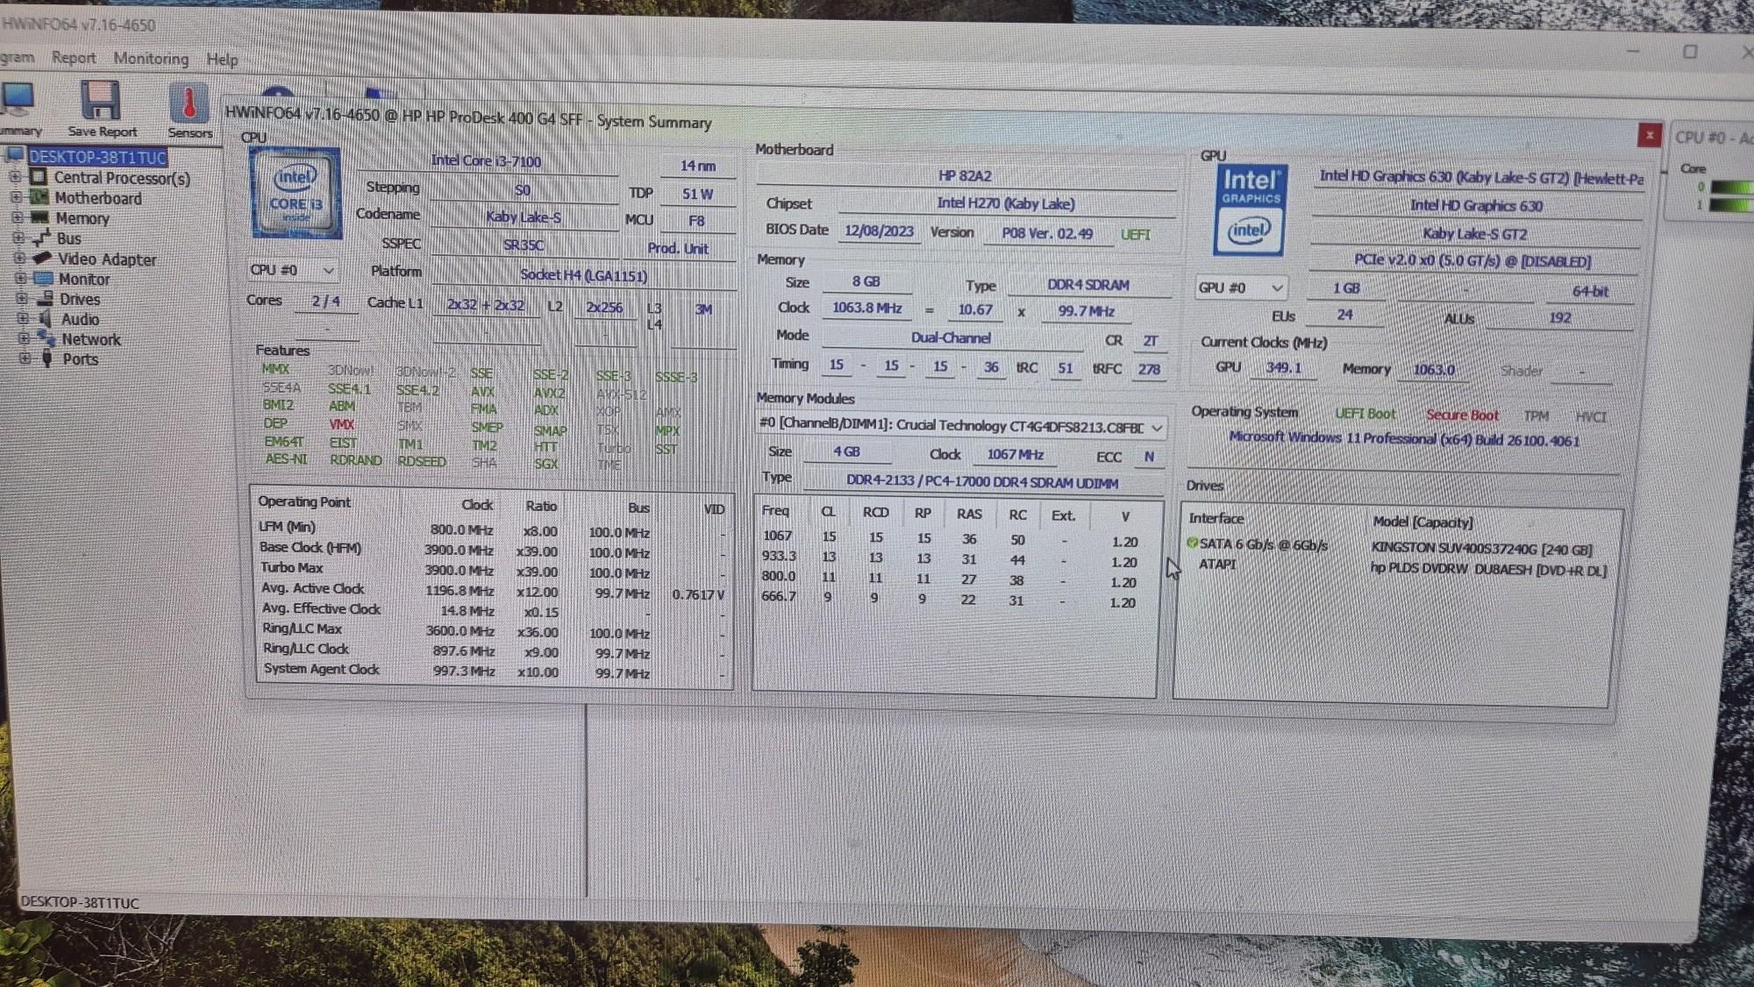Select the DESKTOP-38T1TUC root tree node

(x=97, y=157)
